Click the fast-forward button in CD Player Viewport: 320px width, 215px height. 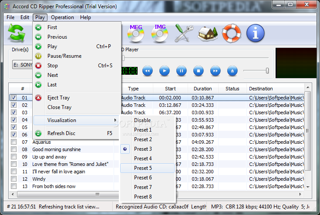216,71
